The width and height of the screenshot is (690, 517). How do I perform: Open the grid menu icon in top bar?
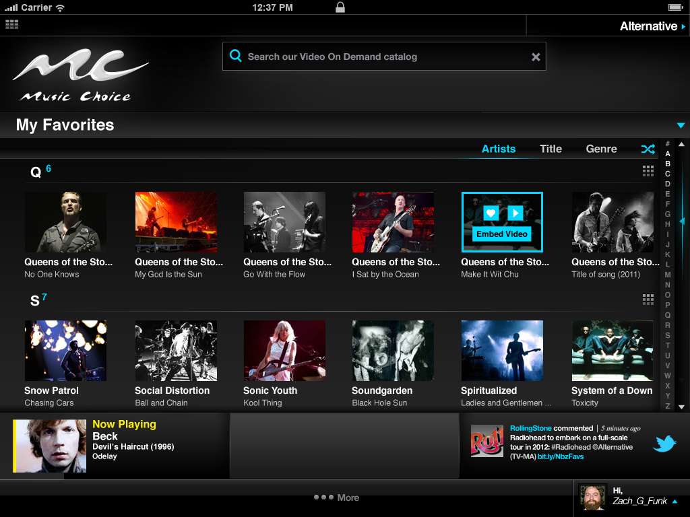coord(12,25)
